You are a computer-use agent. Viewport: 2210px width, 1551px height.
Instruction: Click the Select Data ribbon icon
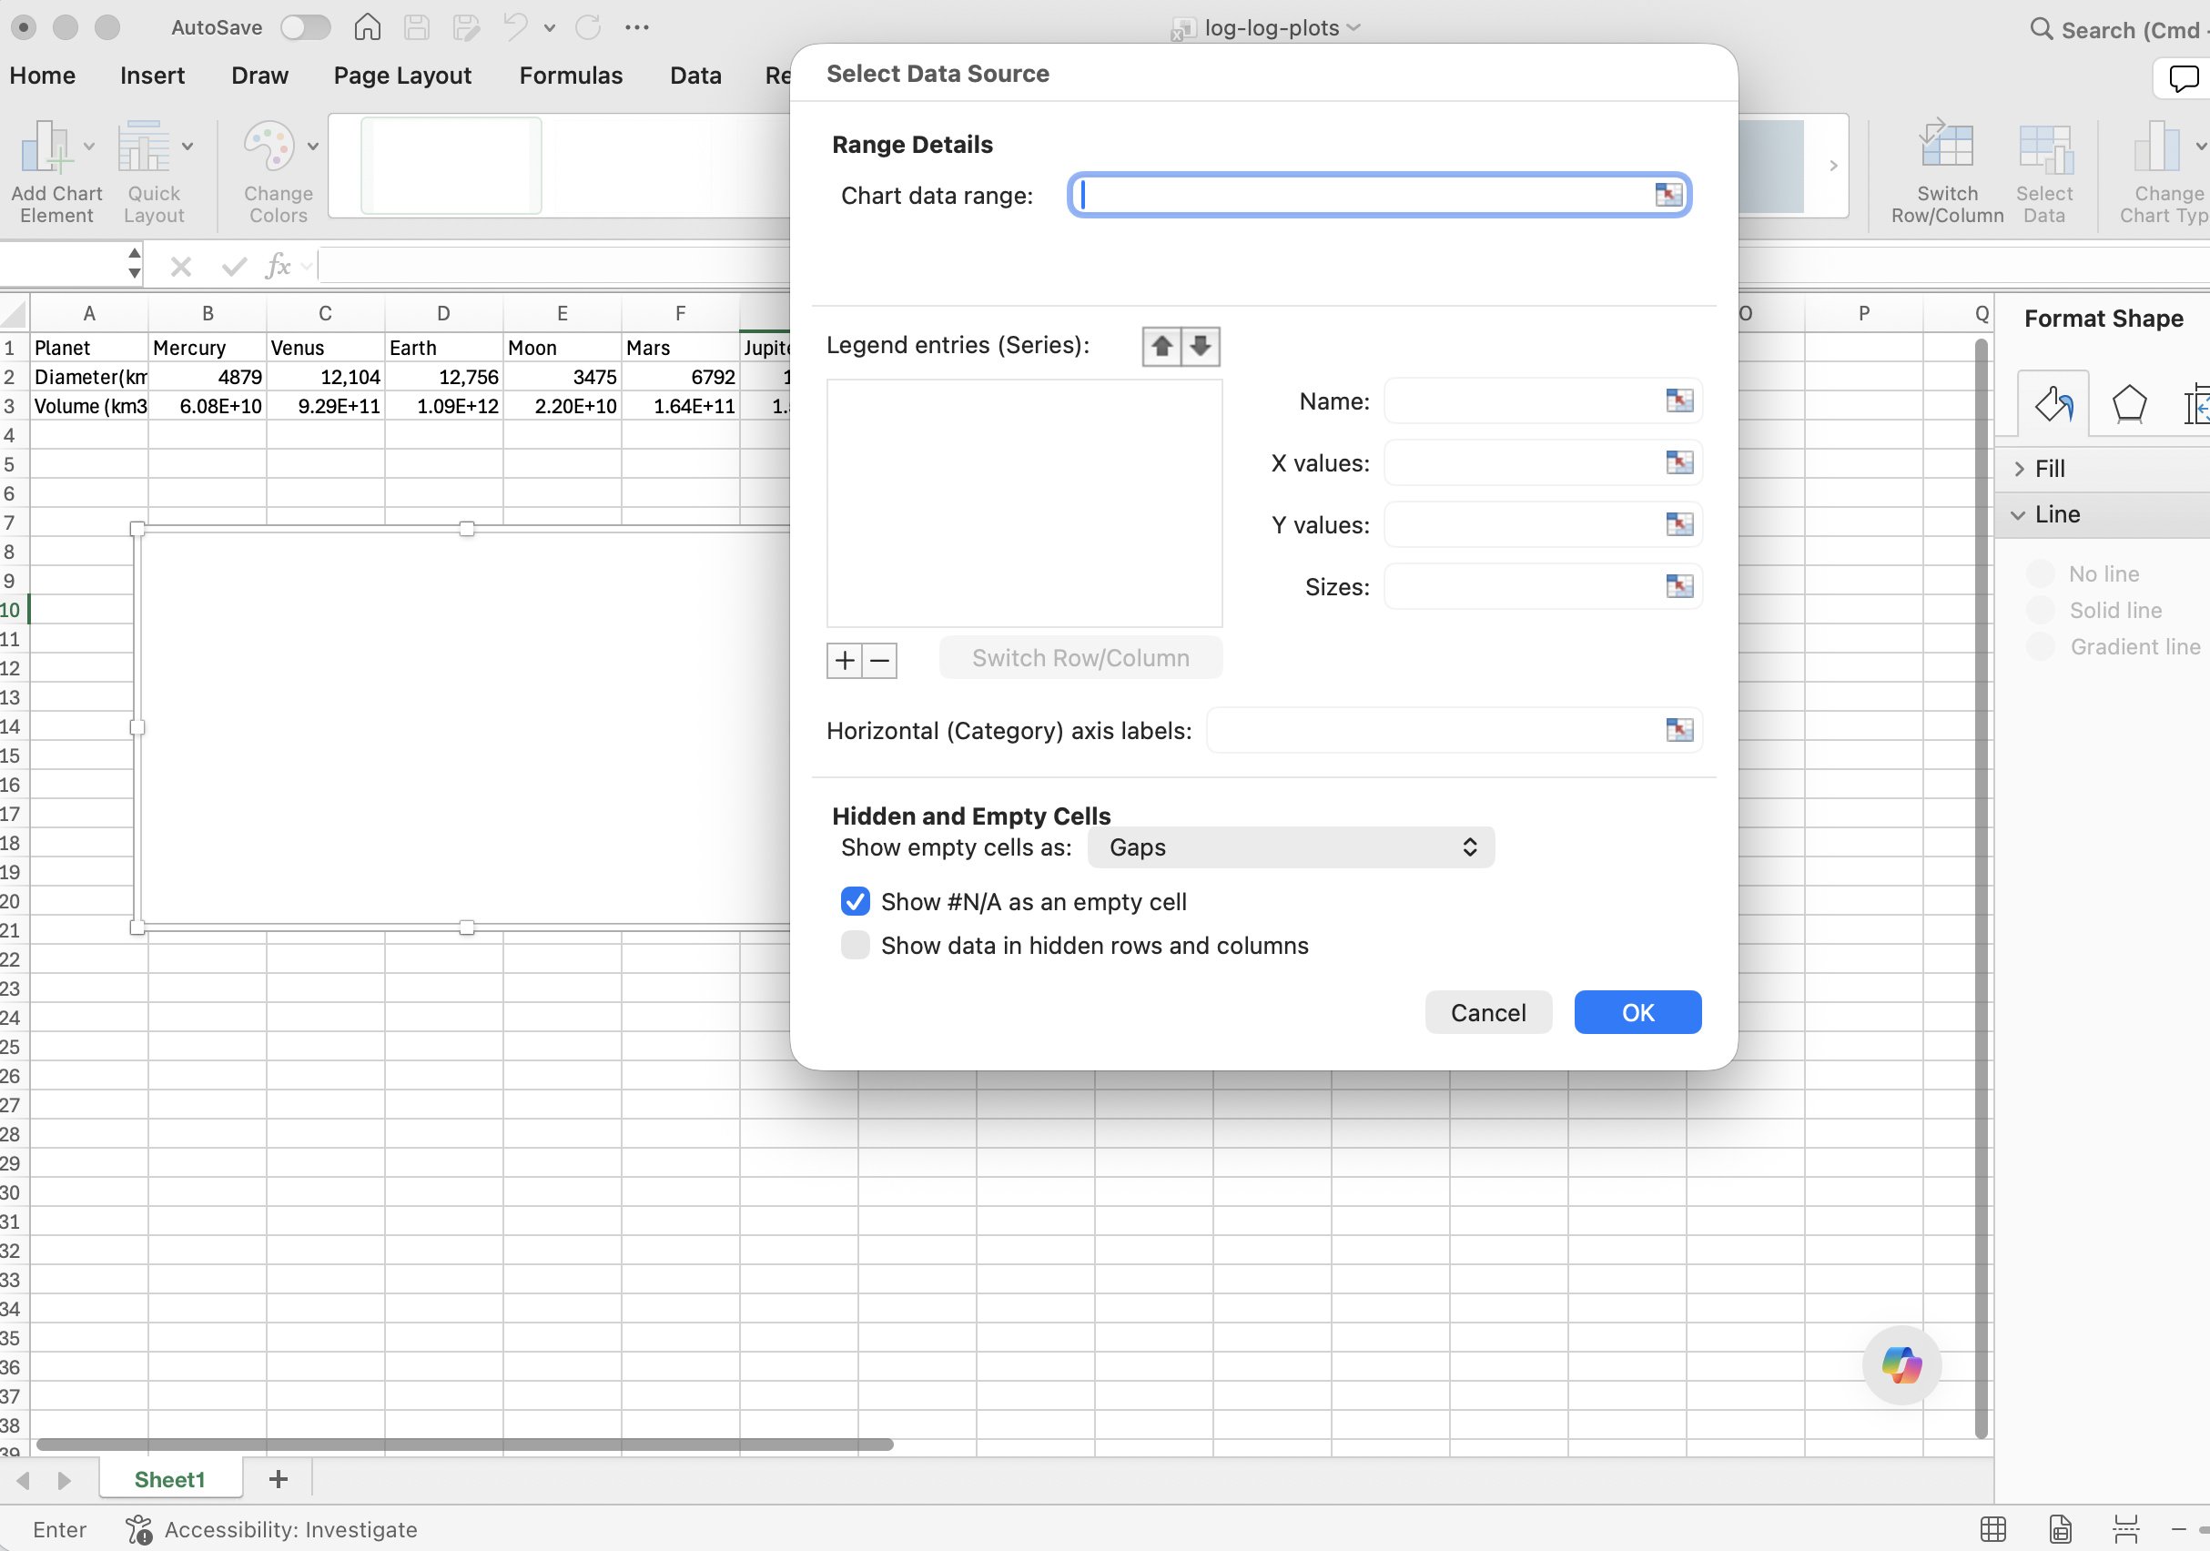point(2044,147)
